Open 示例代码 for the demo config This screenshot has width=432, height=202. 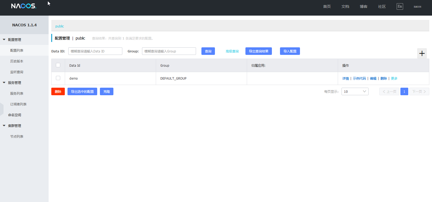click(359, 79)
